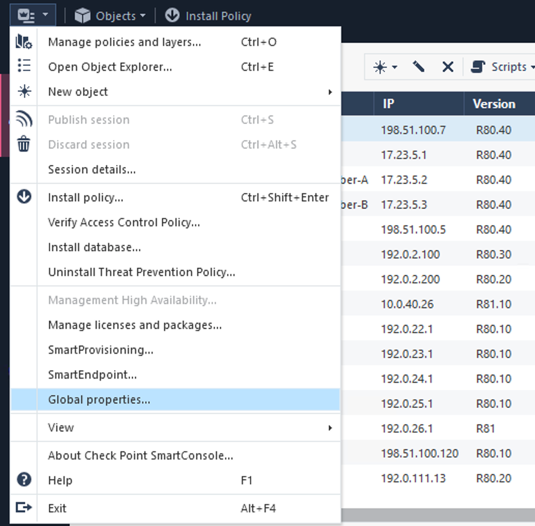
Task: Select Global properties menu entry
Action: 175,400
